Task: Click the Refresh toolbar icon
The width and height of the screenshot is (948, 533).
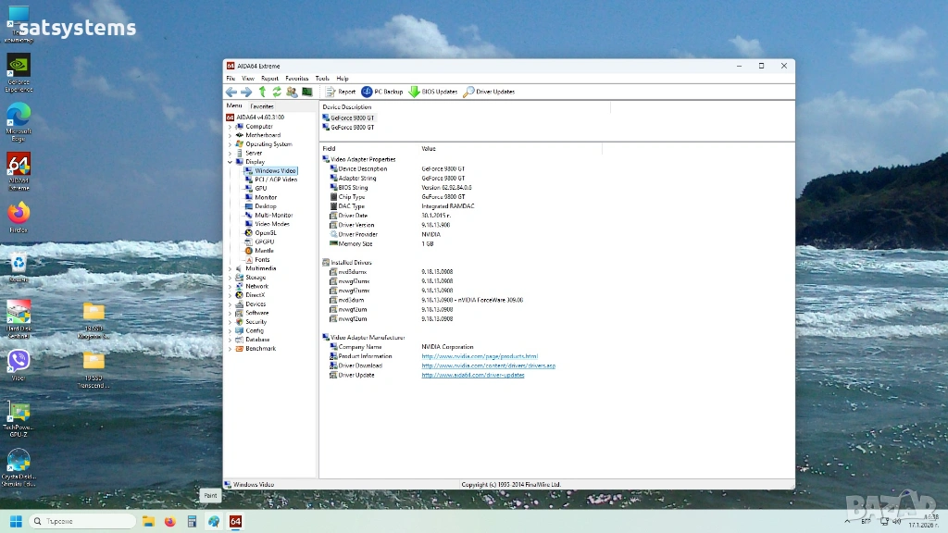Action: 276,92
